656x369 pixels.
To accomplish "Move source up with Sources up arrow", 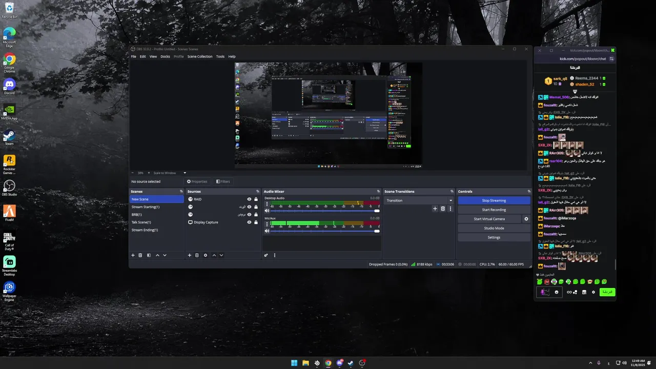I will 214,255.
